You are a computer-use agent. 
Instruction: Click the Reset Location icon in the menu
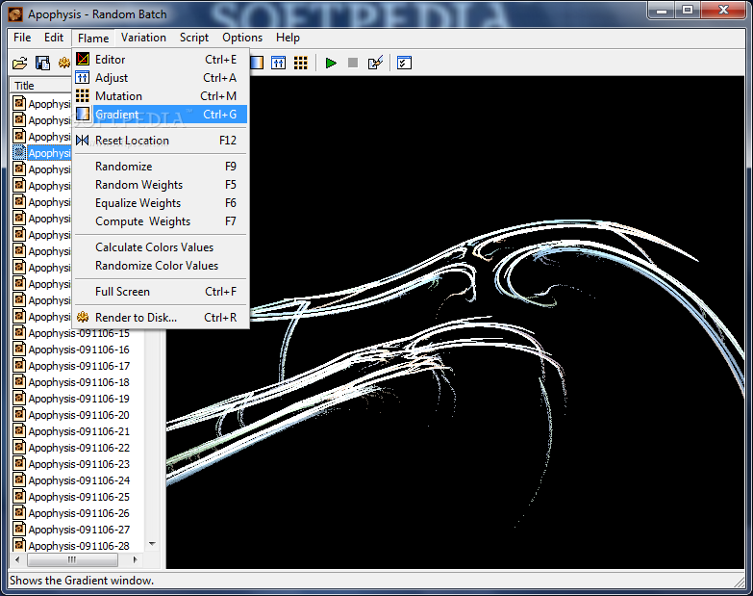click(x=83, y=140)
